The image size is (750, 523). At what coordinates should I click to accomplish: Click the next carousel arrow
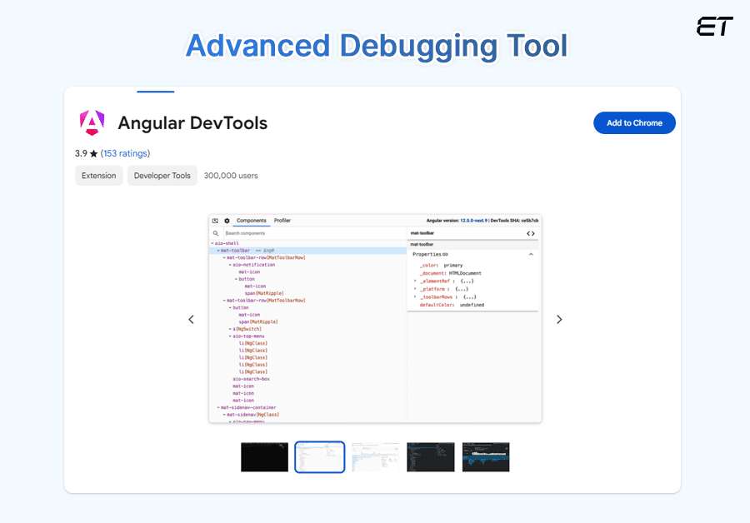(559, 319)
